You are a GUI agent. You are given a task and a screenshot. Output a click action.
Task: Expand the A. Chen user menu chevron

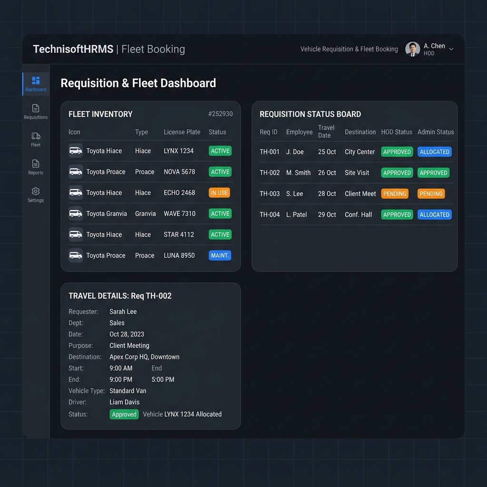[x=451, y=49]
